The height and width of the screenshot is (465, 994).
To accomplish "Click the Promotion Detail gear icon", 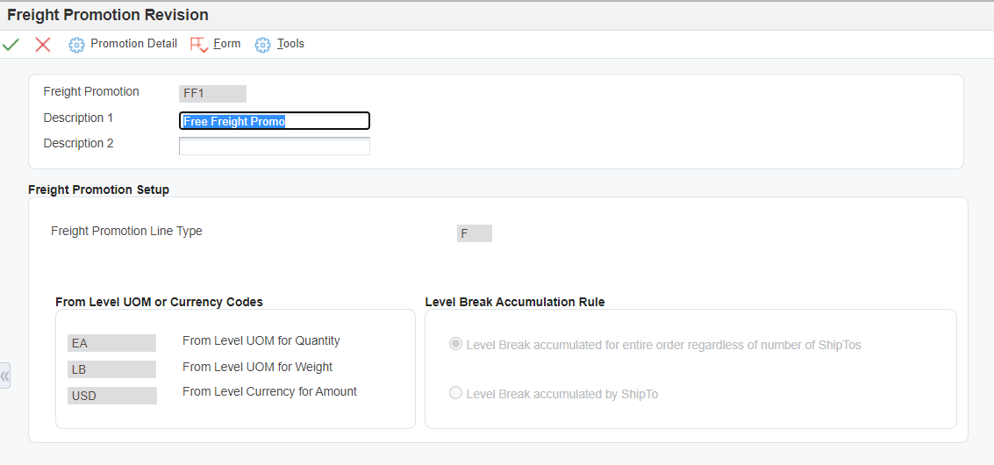I will (x=76, y=45).
